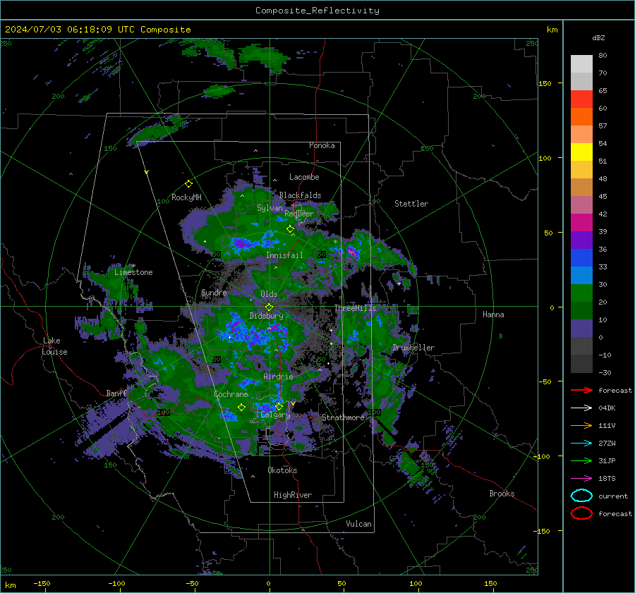The width and height of the screenshot is (635, 593).
Task: Click the dBZ legend heading
Action: coord(598,37)
